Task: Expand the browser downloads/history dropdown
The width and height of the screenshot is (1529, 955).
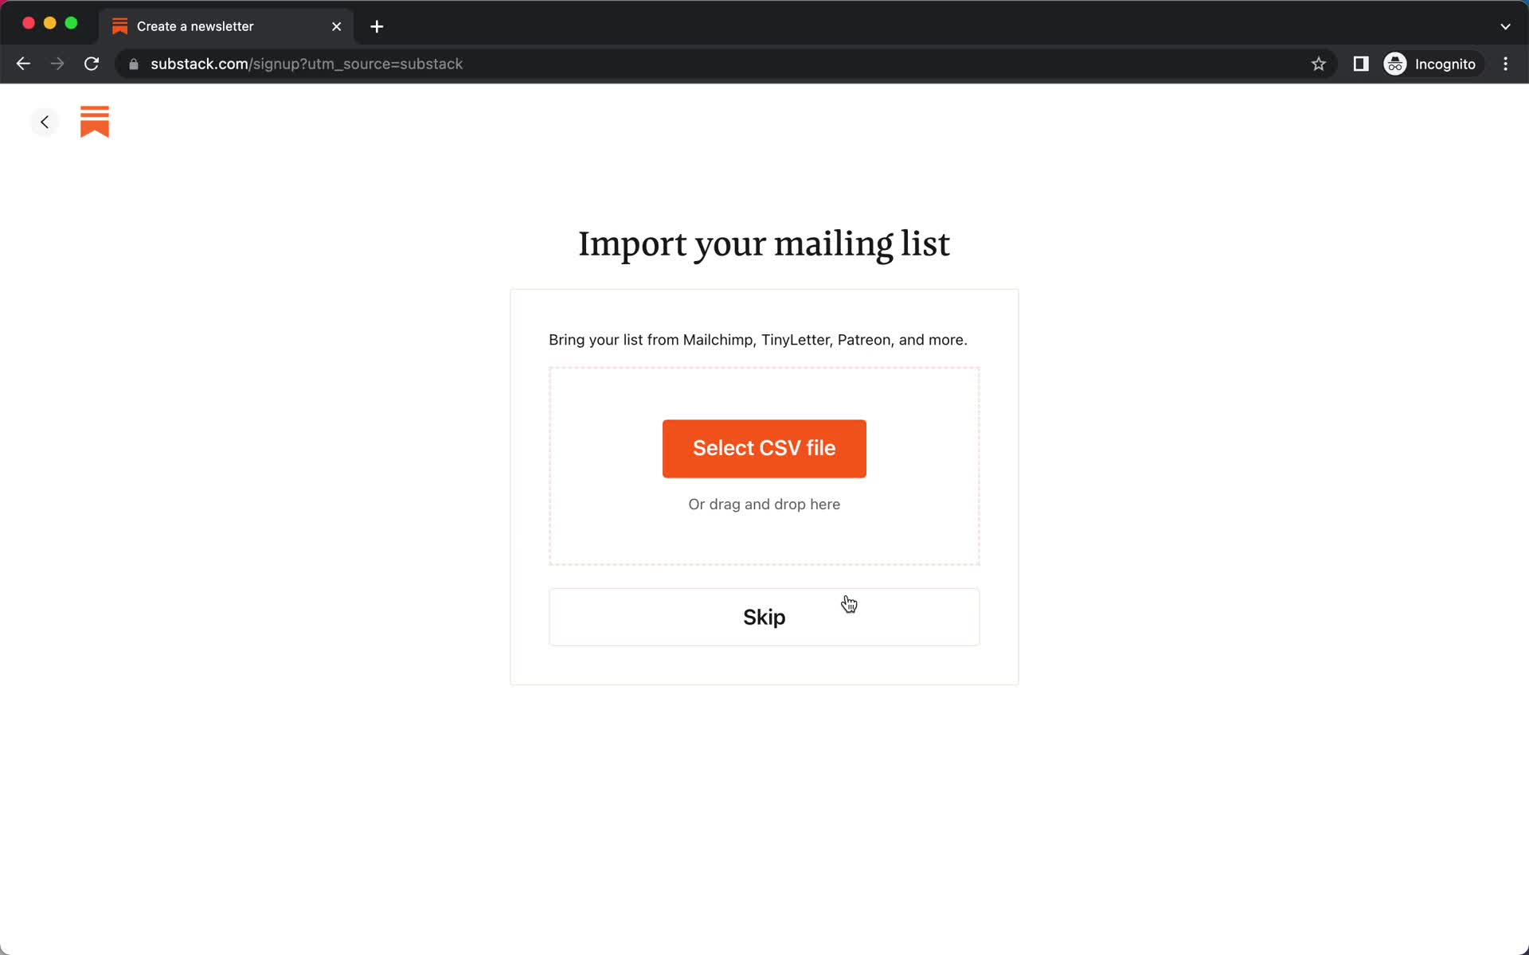Action: coord(1505,25)
